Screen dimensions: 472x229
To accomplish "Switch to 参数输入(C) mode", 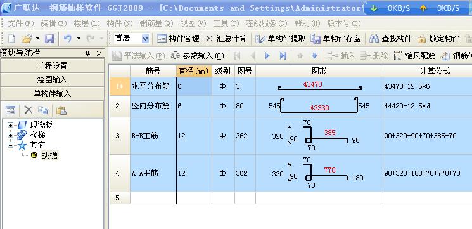I will coord(198,56).
